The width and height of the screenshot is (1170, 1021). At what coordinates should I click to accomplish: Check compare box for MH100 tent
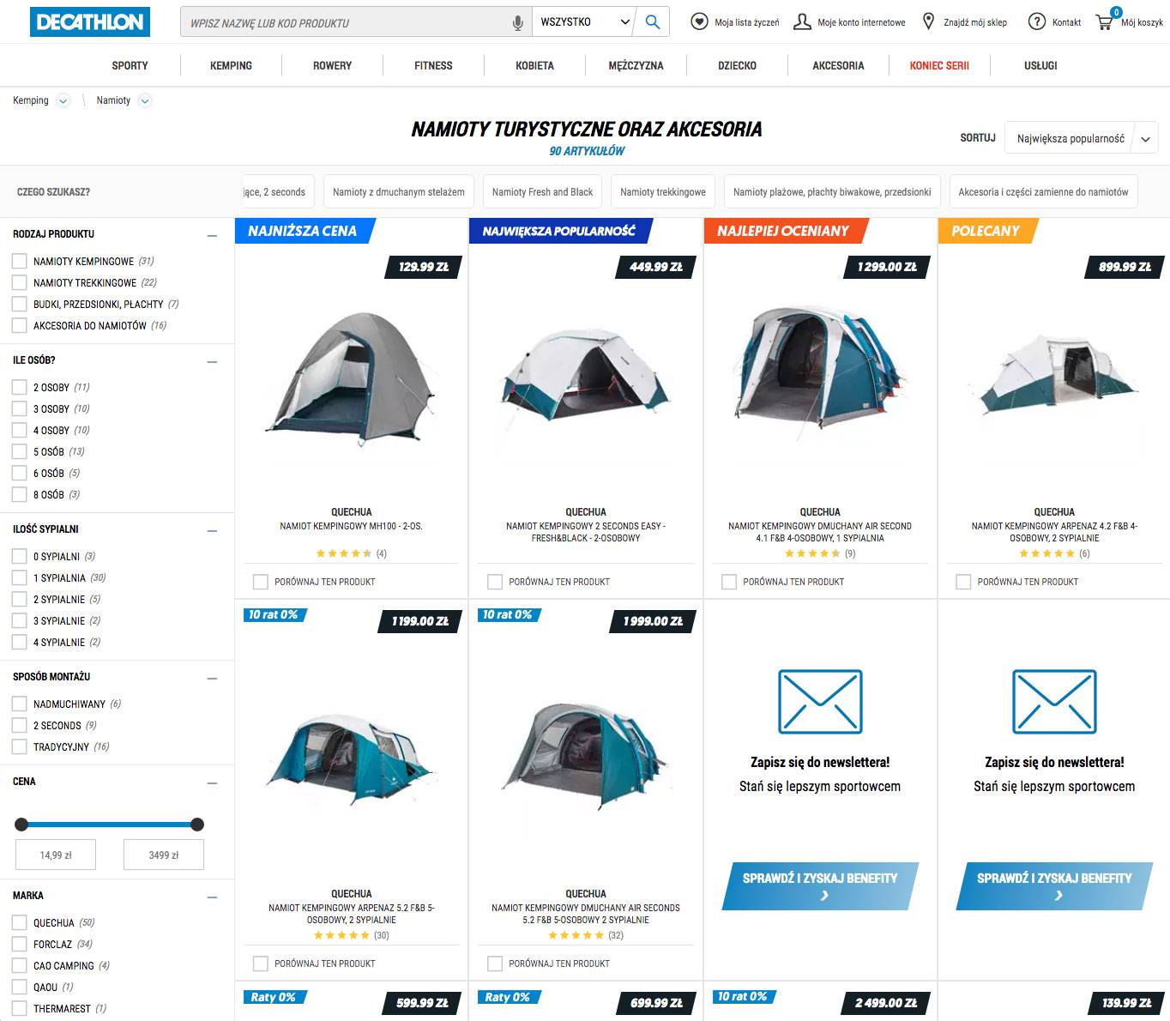click(261, 582)
